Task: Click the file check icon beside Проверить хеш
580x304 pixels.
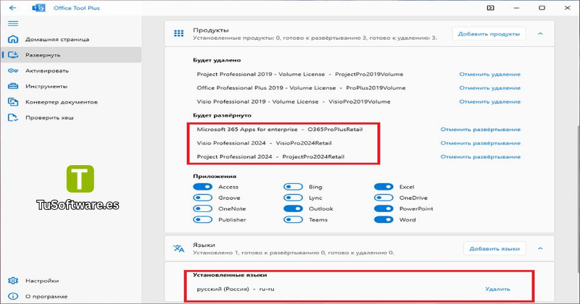Action: click(x=13, y=117)
